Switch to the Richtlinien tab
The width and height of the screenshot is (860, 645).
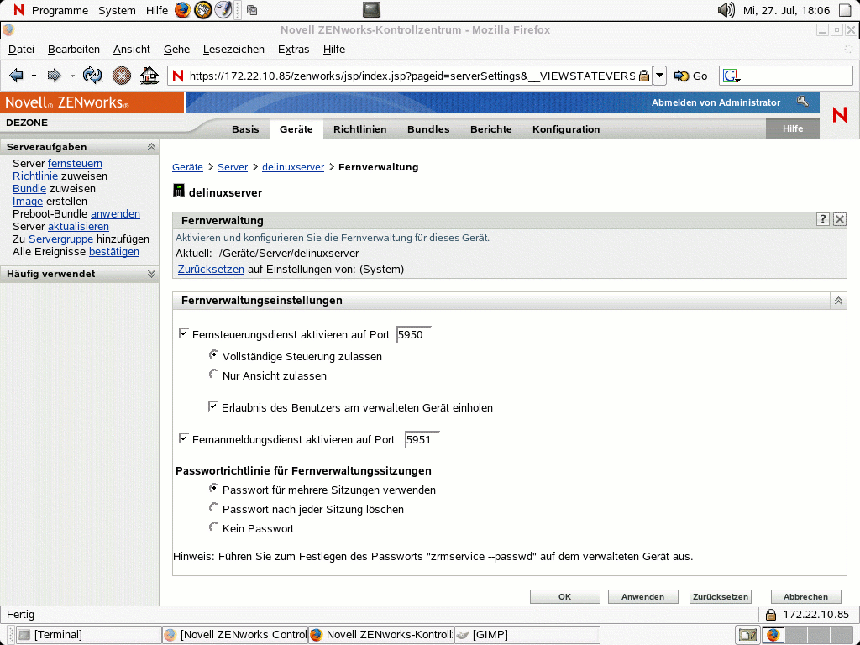click(359, 128)
